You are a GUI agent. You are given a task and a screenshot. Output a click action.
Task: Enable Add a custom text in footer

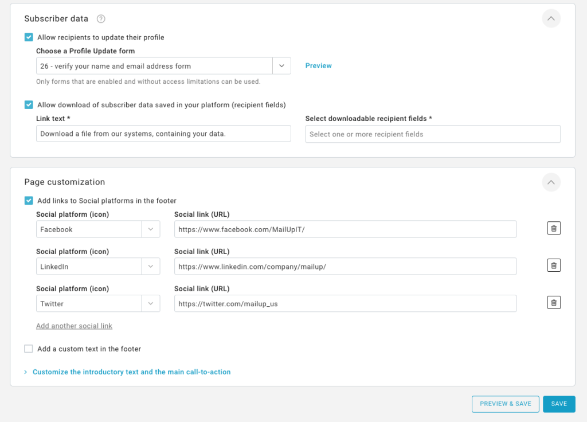click(29, 349)
